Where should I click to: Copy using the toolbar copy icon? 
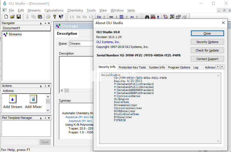click(x=34, y=17)
